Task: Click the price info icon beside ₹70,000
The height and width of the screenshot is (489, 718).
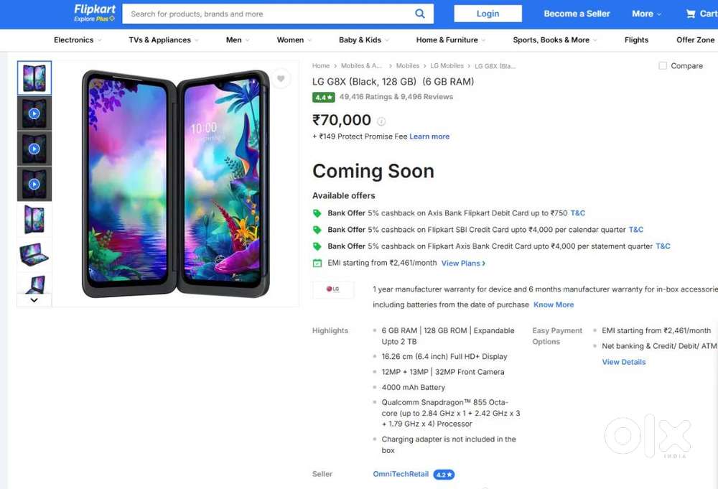Action: (x=381, y=121)
